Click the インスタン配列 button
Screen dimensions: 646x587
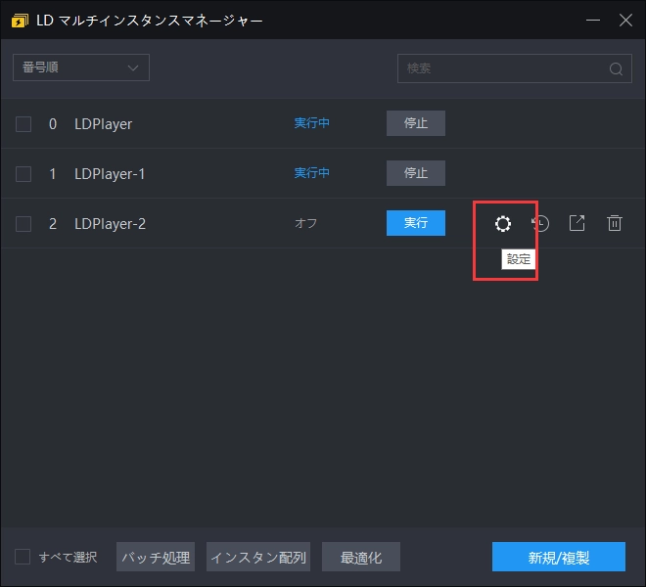(x=258, y=557)
